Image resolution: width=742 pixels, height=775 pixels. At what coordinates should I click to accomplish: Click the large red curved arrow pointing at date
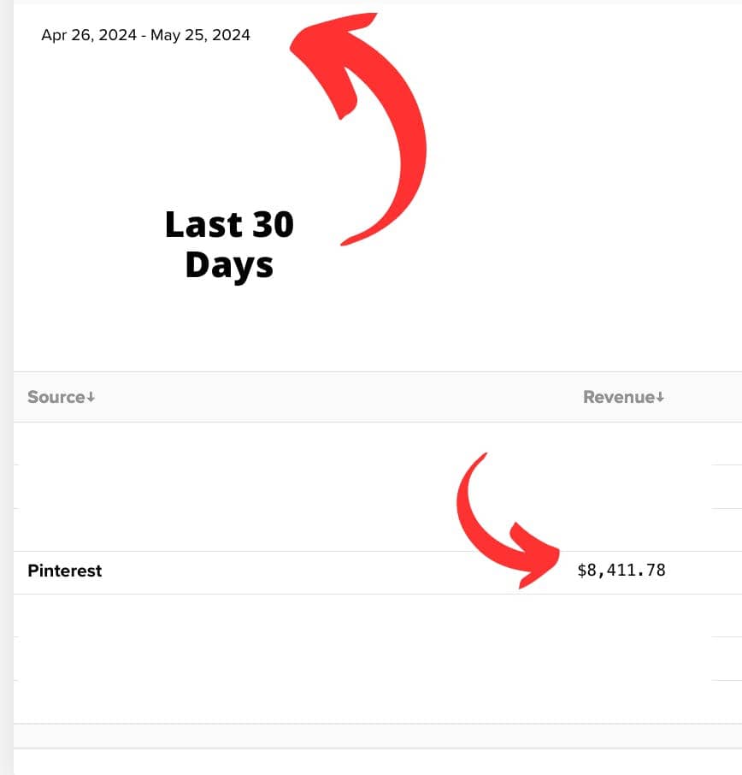pyautogui.click(x=358, y=128)
